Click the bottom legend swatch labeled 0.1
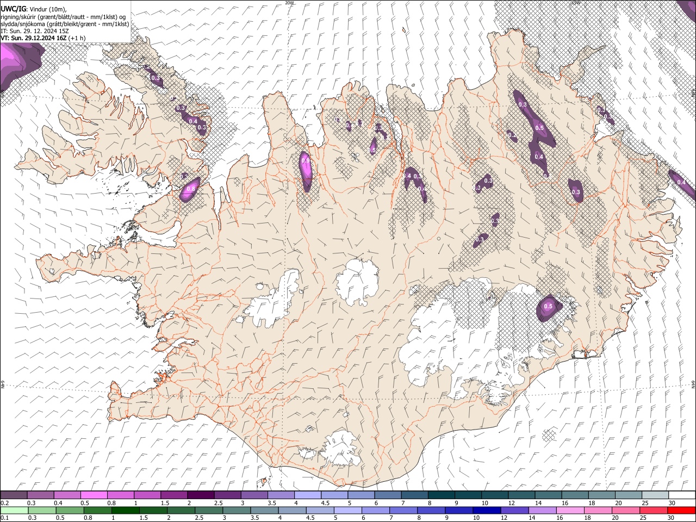Screen dimensions: 696x522 pyautogui.click(x=14, y=510)
